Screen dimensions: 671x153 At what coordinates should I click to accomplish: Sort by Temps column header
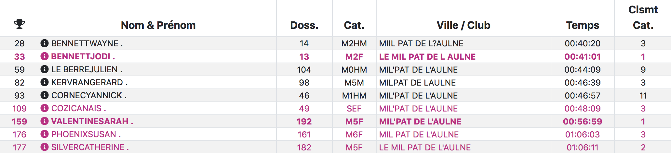pos(583,25)
